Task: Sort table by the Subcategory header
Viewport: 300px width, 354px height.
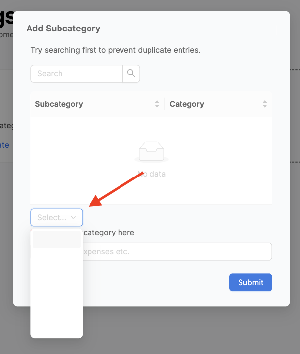Action: pyautogui.click(x=59, y=104)
